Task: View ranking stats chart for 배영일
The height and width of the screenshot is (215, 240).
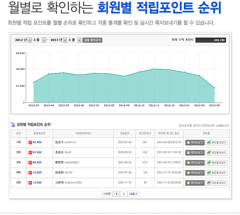Action: point(216,163)
